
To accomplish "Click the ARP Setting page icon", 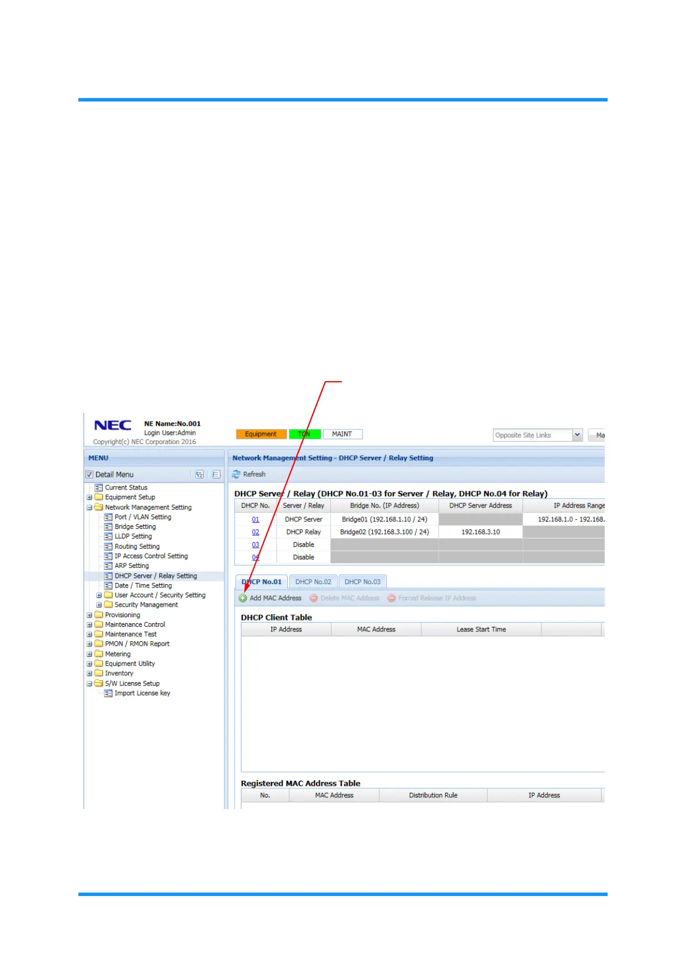I will click(x=108, y=566).
